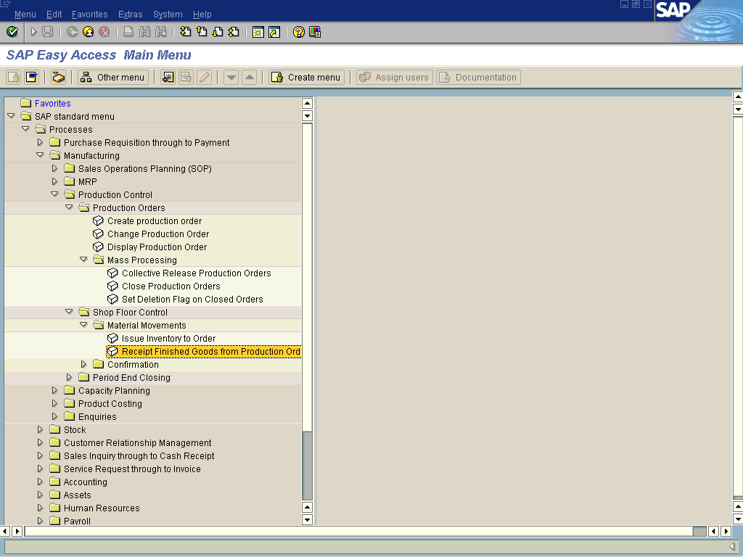Click the Previous Page icon
743x557 pixels.
[x=202, y=32]
